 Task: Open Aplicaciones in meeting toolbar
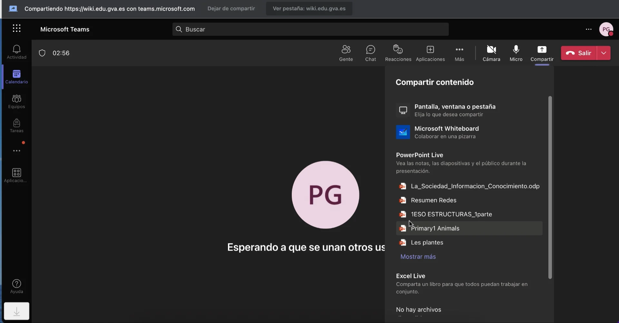click(430, 53)
